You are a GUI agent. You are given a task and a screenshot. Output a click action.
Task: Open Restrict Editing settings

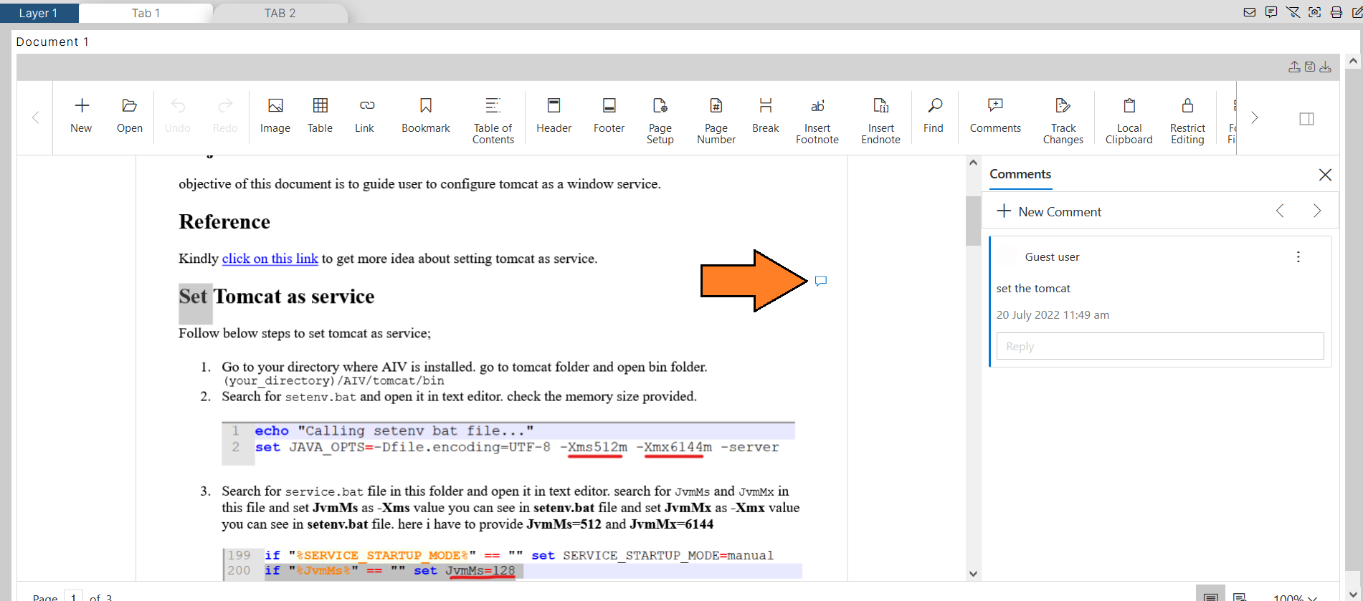[1187, 120]
